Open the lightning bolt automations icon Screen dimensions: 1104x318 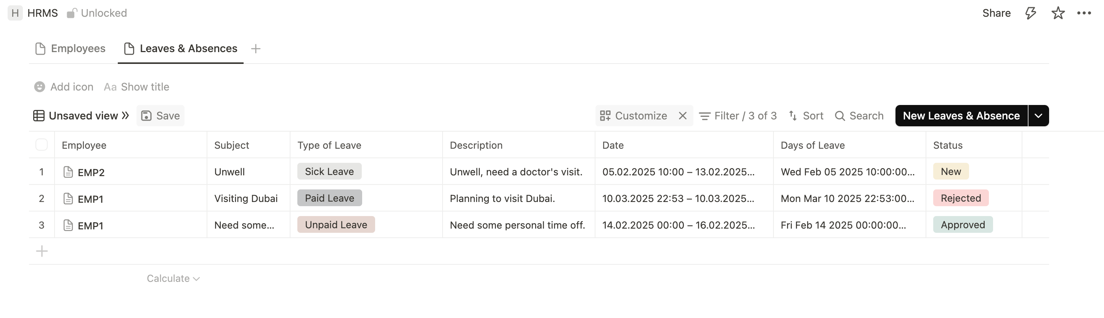[1030, 13]
